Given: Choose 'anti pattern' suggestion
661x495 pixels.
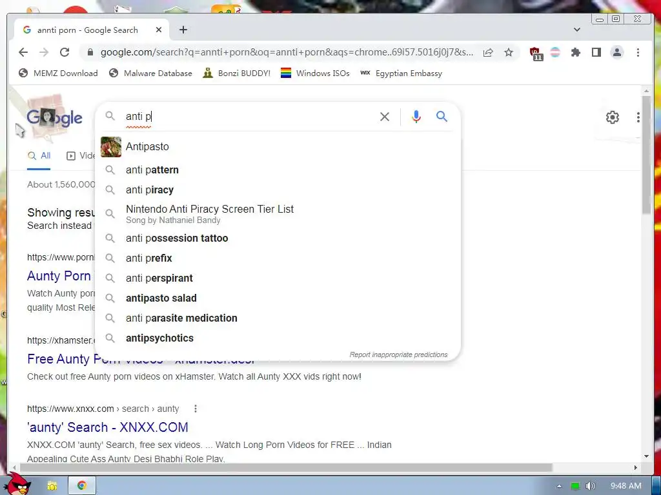Looking at the screenshot, I should (278, 170).
